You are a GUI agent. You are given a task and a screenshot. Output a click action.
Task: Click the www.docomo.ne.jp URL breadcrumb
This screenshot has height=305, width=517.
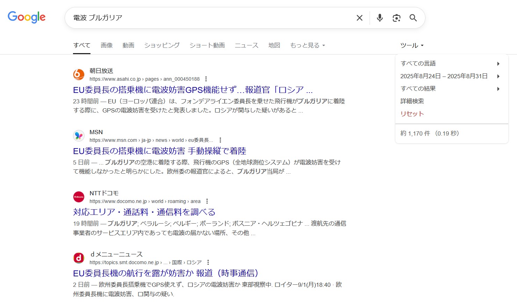pyautogui.click(x=145, y=201)
